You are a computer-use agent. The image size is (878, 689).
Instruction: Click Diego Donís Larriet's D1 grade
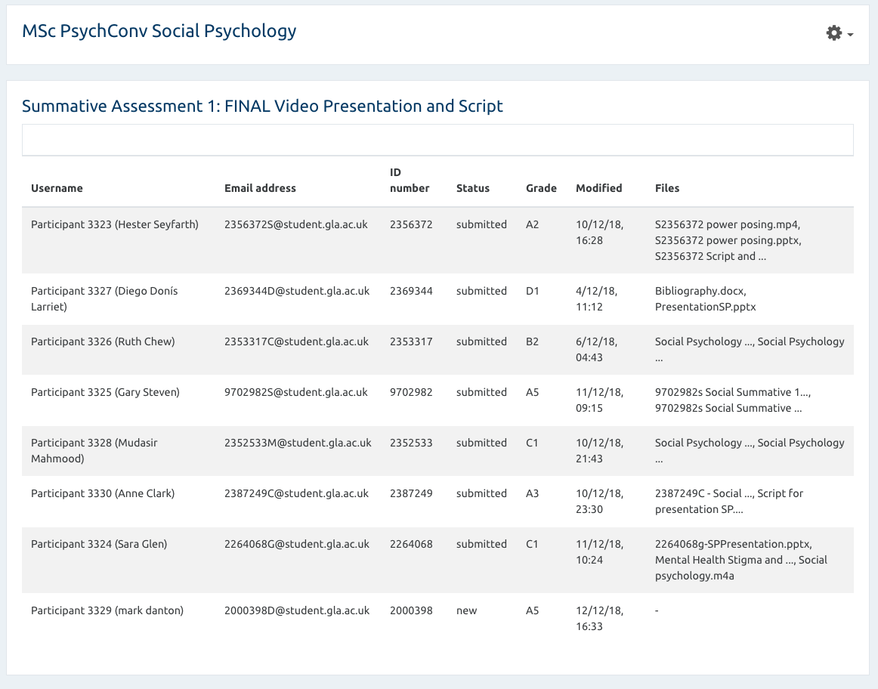(532, 291)
